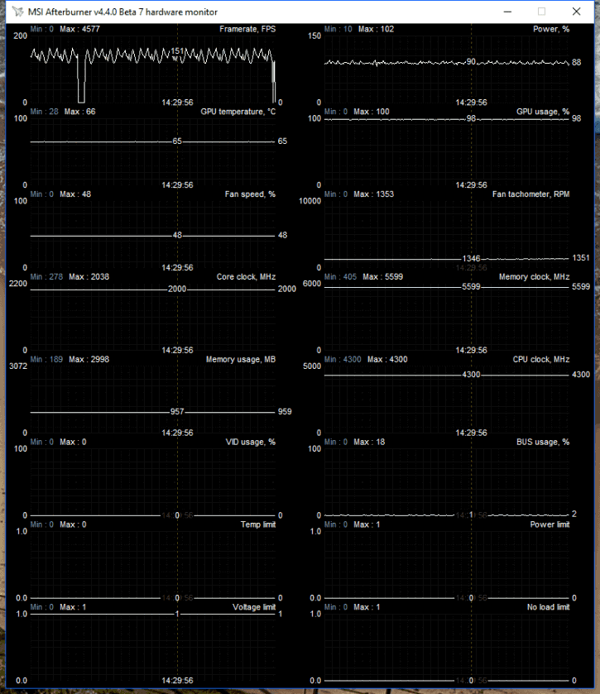Click the 'No load limit' graph label
Viewport: 600px width, 694px height.
pos(548,607)
